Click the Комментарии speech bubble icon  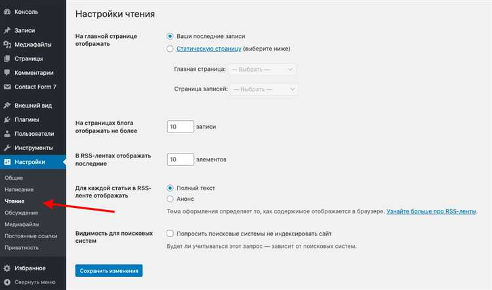coord(7,73)
